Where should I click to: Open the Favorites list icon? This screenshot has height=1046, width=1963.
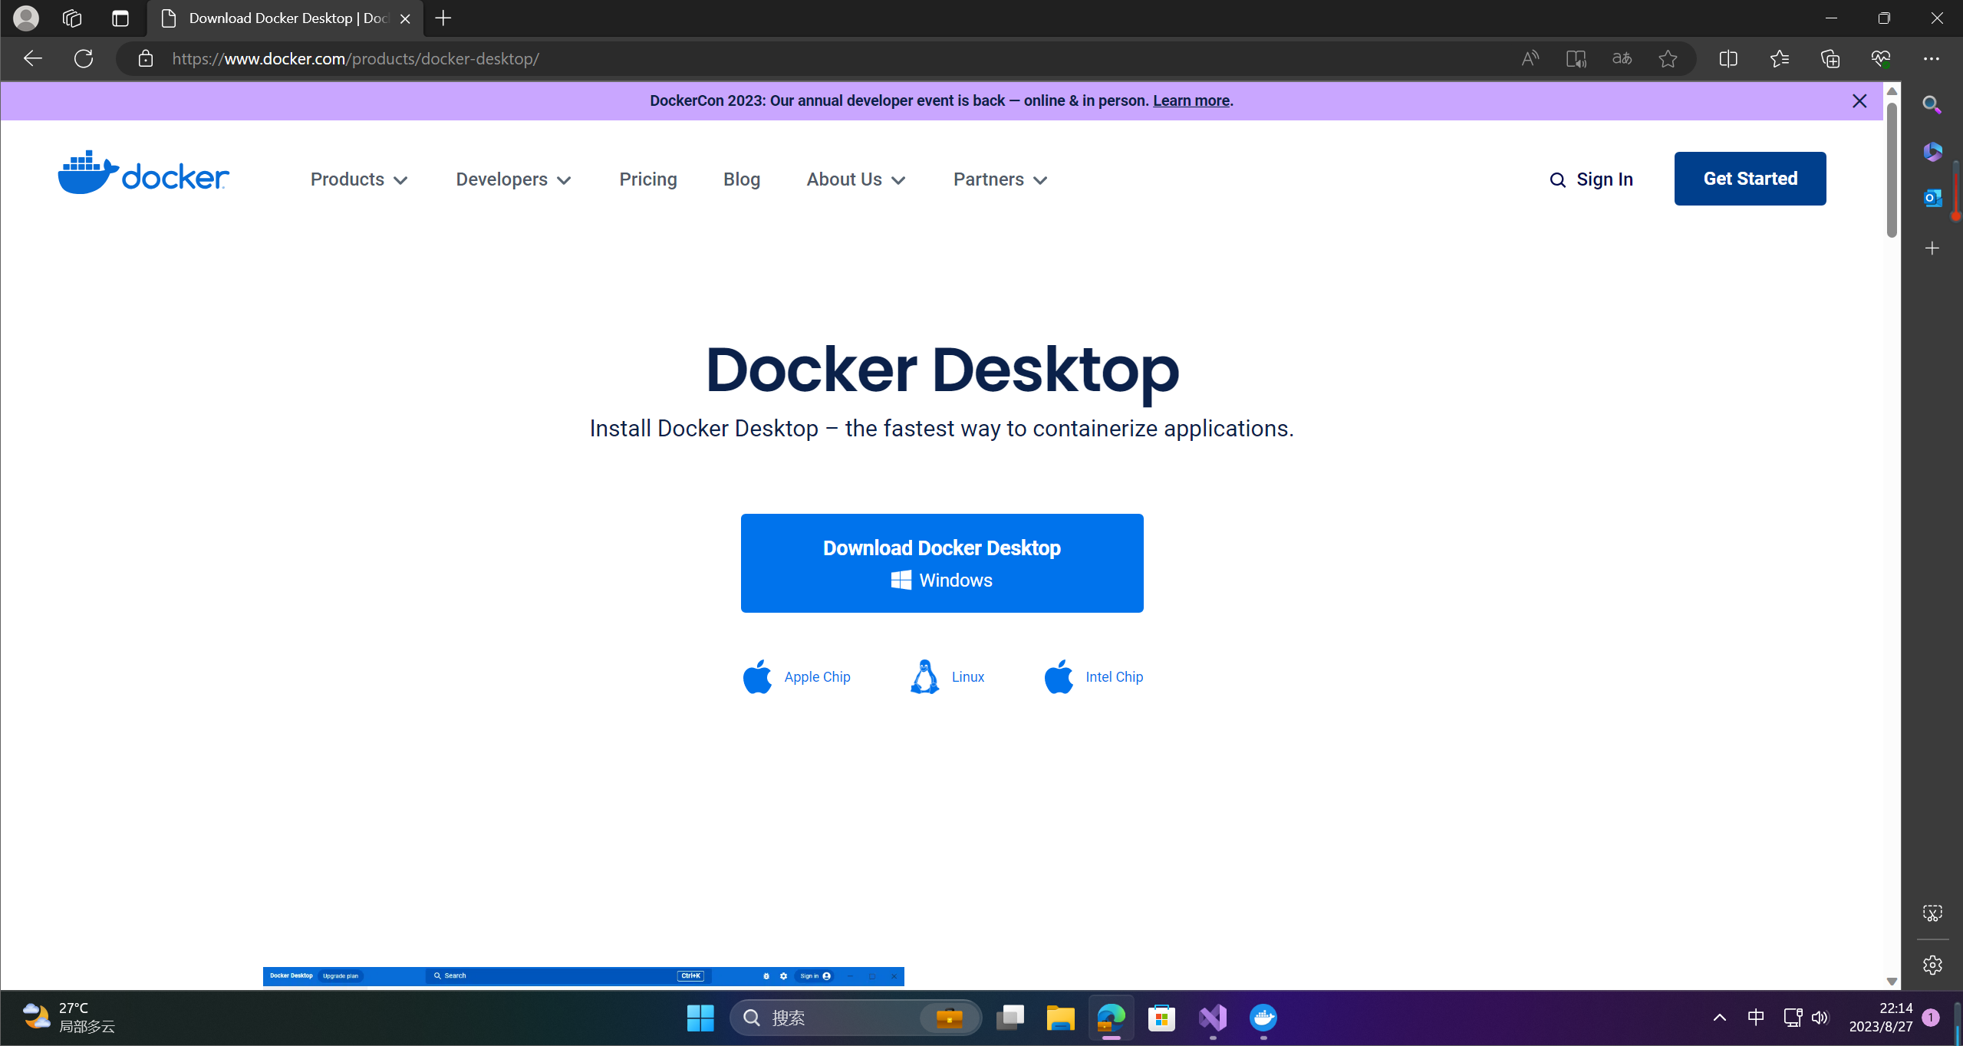click(x=1780, y=59)
